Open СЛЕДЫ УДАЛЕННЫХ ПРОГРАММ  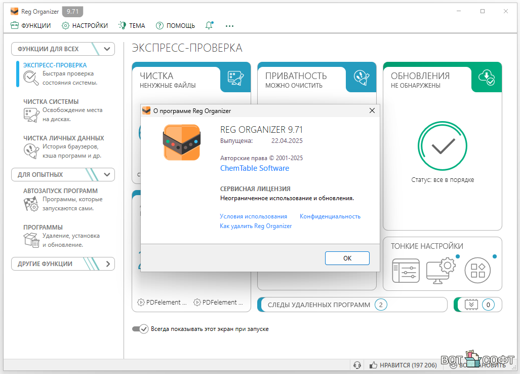click(352, 305)
